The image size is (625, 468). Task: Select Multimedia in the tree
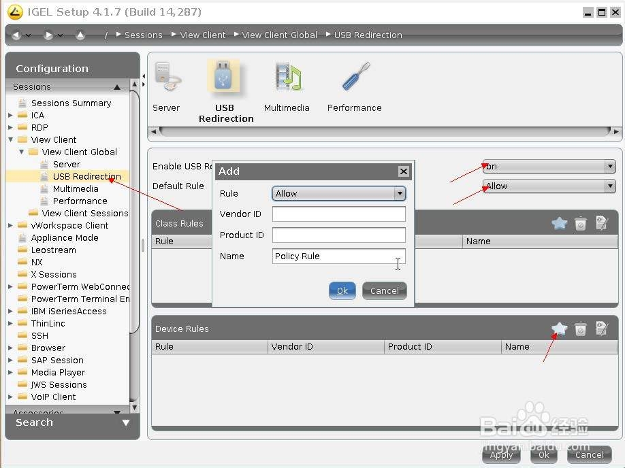[x=76, y=189]
